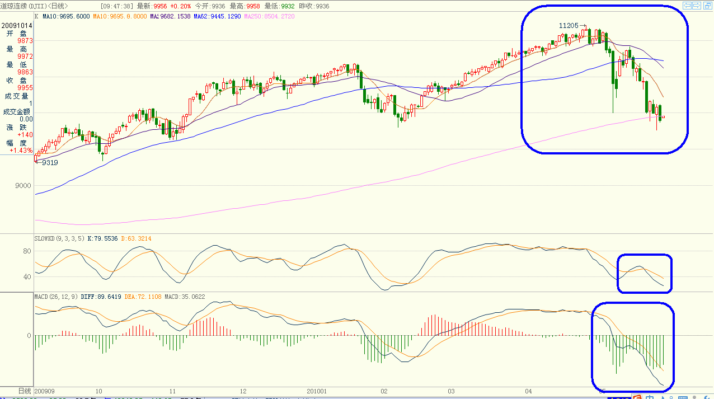This screenshot has width=714, height=399.
Task: Open the MACD(26,12,9) indicator label
Action: pyautogui.click(x=57, y=297)
